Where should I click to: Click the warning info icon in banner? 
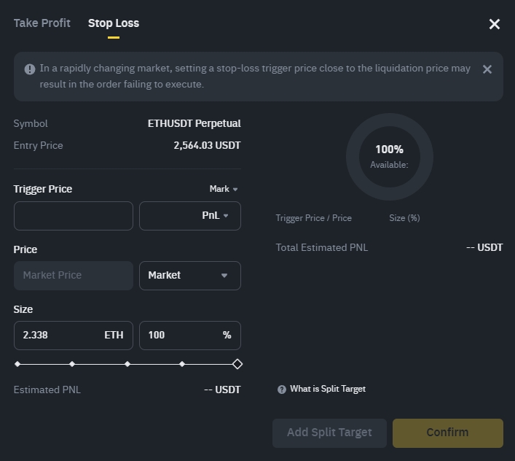(x=30, y=69)
